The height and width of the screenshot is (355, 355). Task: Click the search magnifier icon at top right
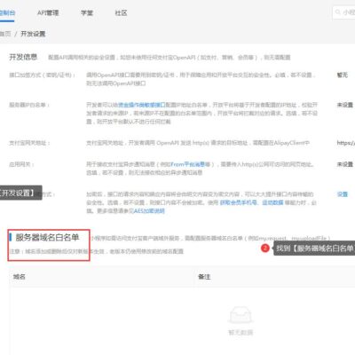pyautogui.click(x=337, y=12)
